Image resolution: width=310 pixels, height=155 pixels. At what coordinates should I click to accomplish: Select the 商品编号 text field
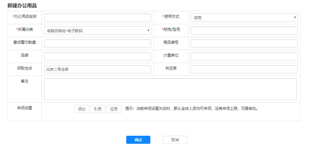coord(244,43)
